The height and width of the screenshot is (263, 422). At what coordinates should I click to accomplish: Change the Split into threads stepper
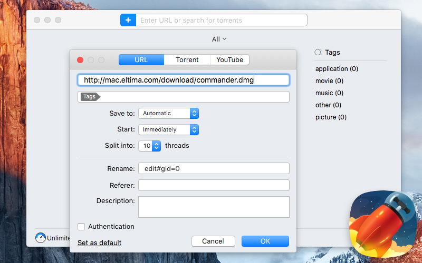(x=156, y=146)
